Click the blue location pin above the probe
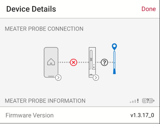 point(114,47)
